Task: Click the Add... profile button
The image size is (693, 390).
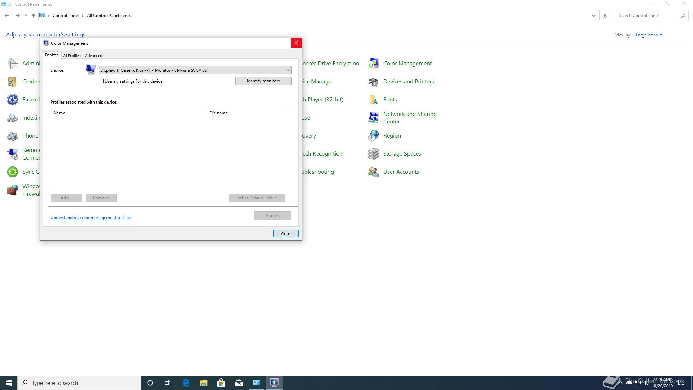Action: 66,198
